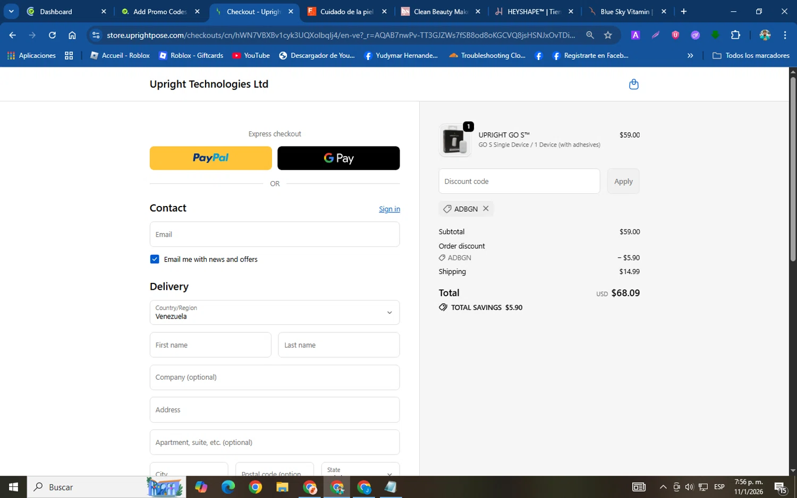The height and width of the screenshot is (498, 797).
Task: Open Microsoft Edge from the taskbar
Action: [228, 487]
